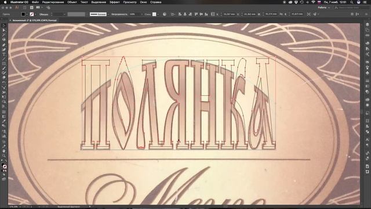Select the Paintbrush tool
This screenshot has width=371, height=209.
4,69
